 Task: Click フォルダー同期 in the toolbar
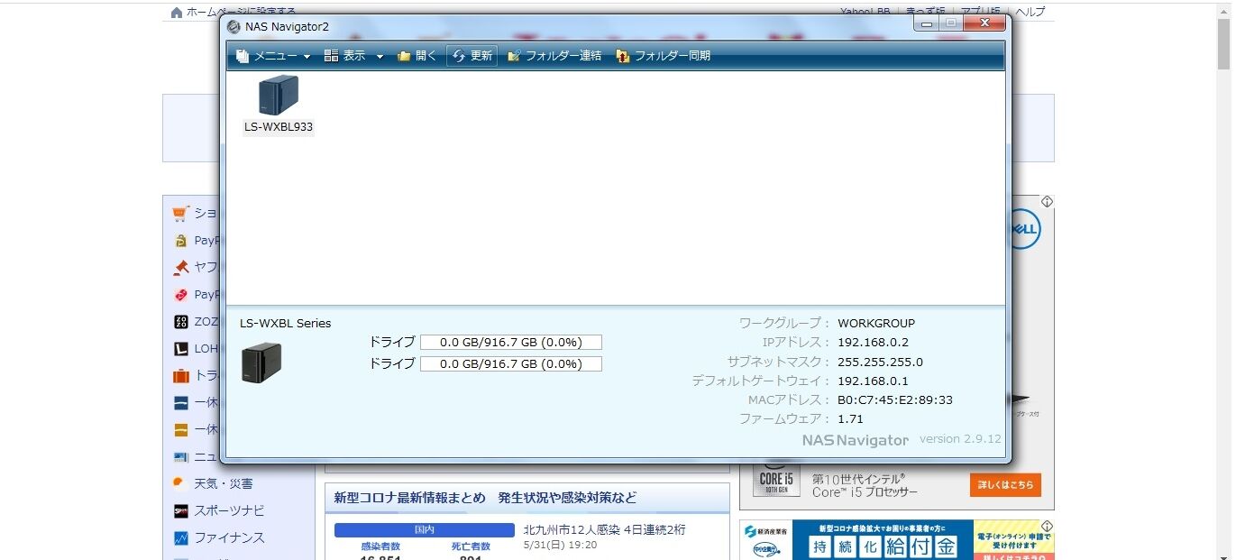664,56
